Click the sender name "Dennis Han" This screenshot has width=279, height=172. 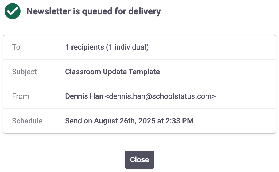click(84, 96)
